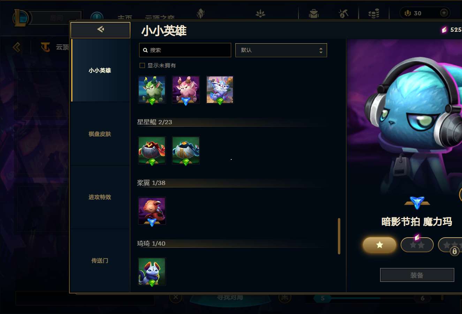Image resolution: width=462 pixels, height=314 pixels.
Task: Select the pink furry Little Legend thumbnail
Action: tap(186, 90)
